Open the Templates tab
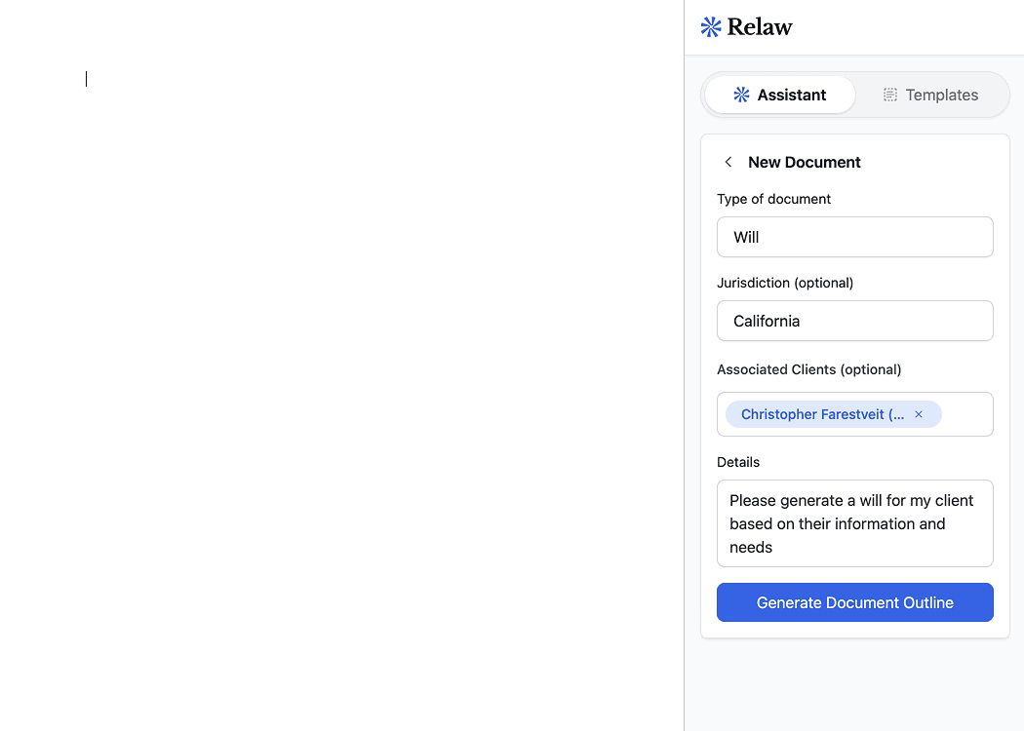The width and height of the screenshot is (1024, 731). click(931, 95)
